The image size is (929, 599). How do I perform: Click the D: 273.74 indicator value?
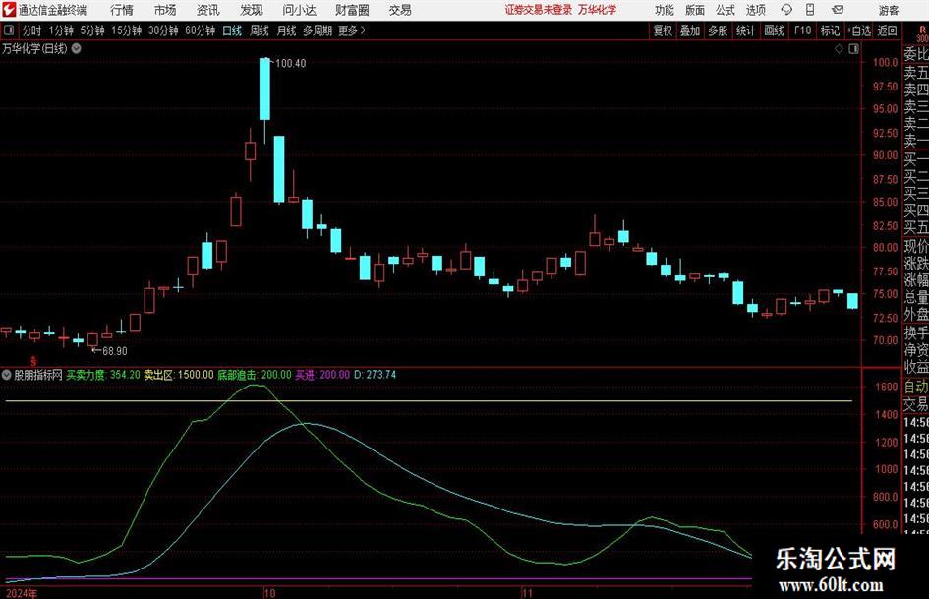coord(375,374)
